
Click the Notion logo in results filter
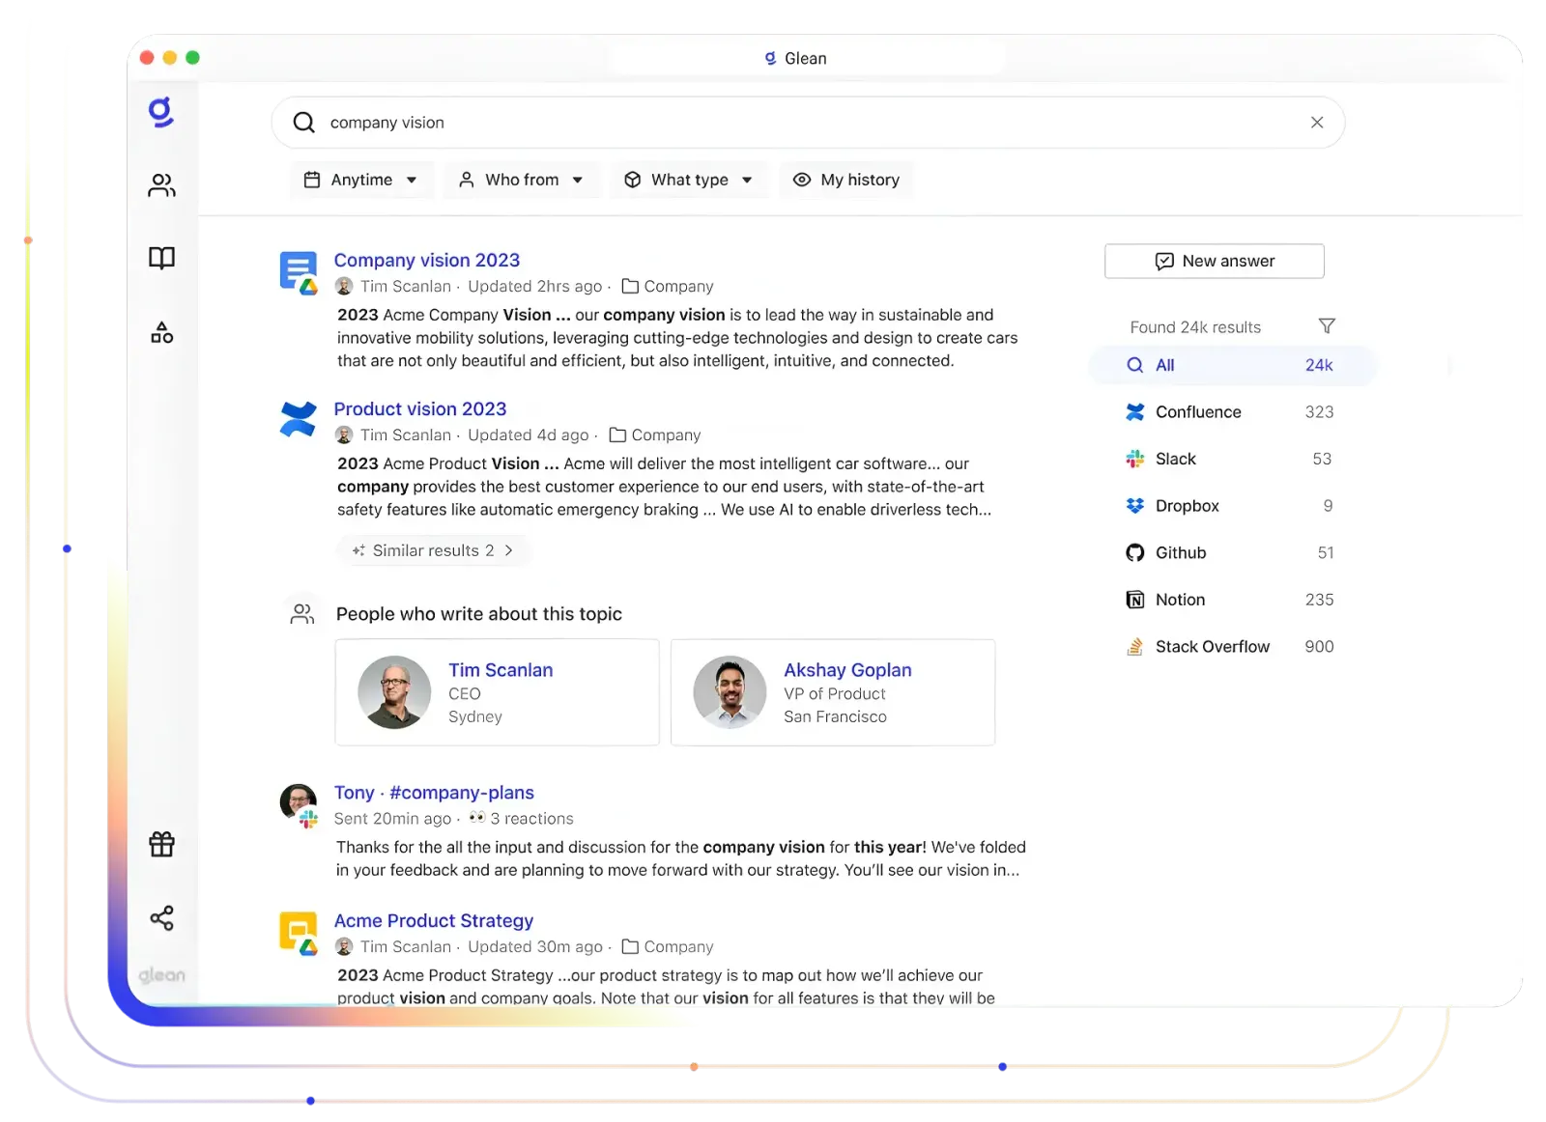pos(1134,600)
